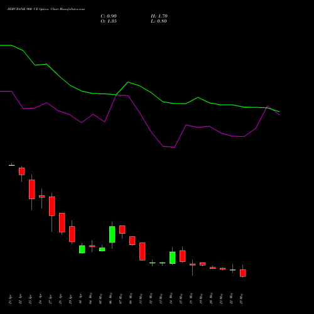314x314 pixels.
Task: Click the 27 Apr date label
Action: pos(50,299)
